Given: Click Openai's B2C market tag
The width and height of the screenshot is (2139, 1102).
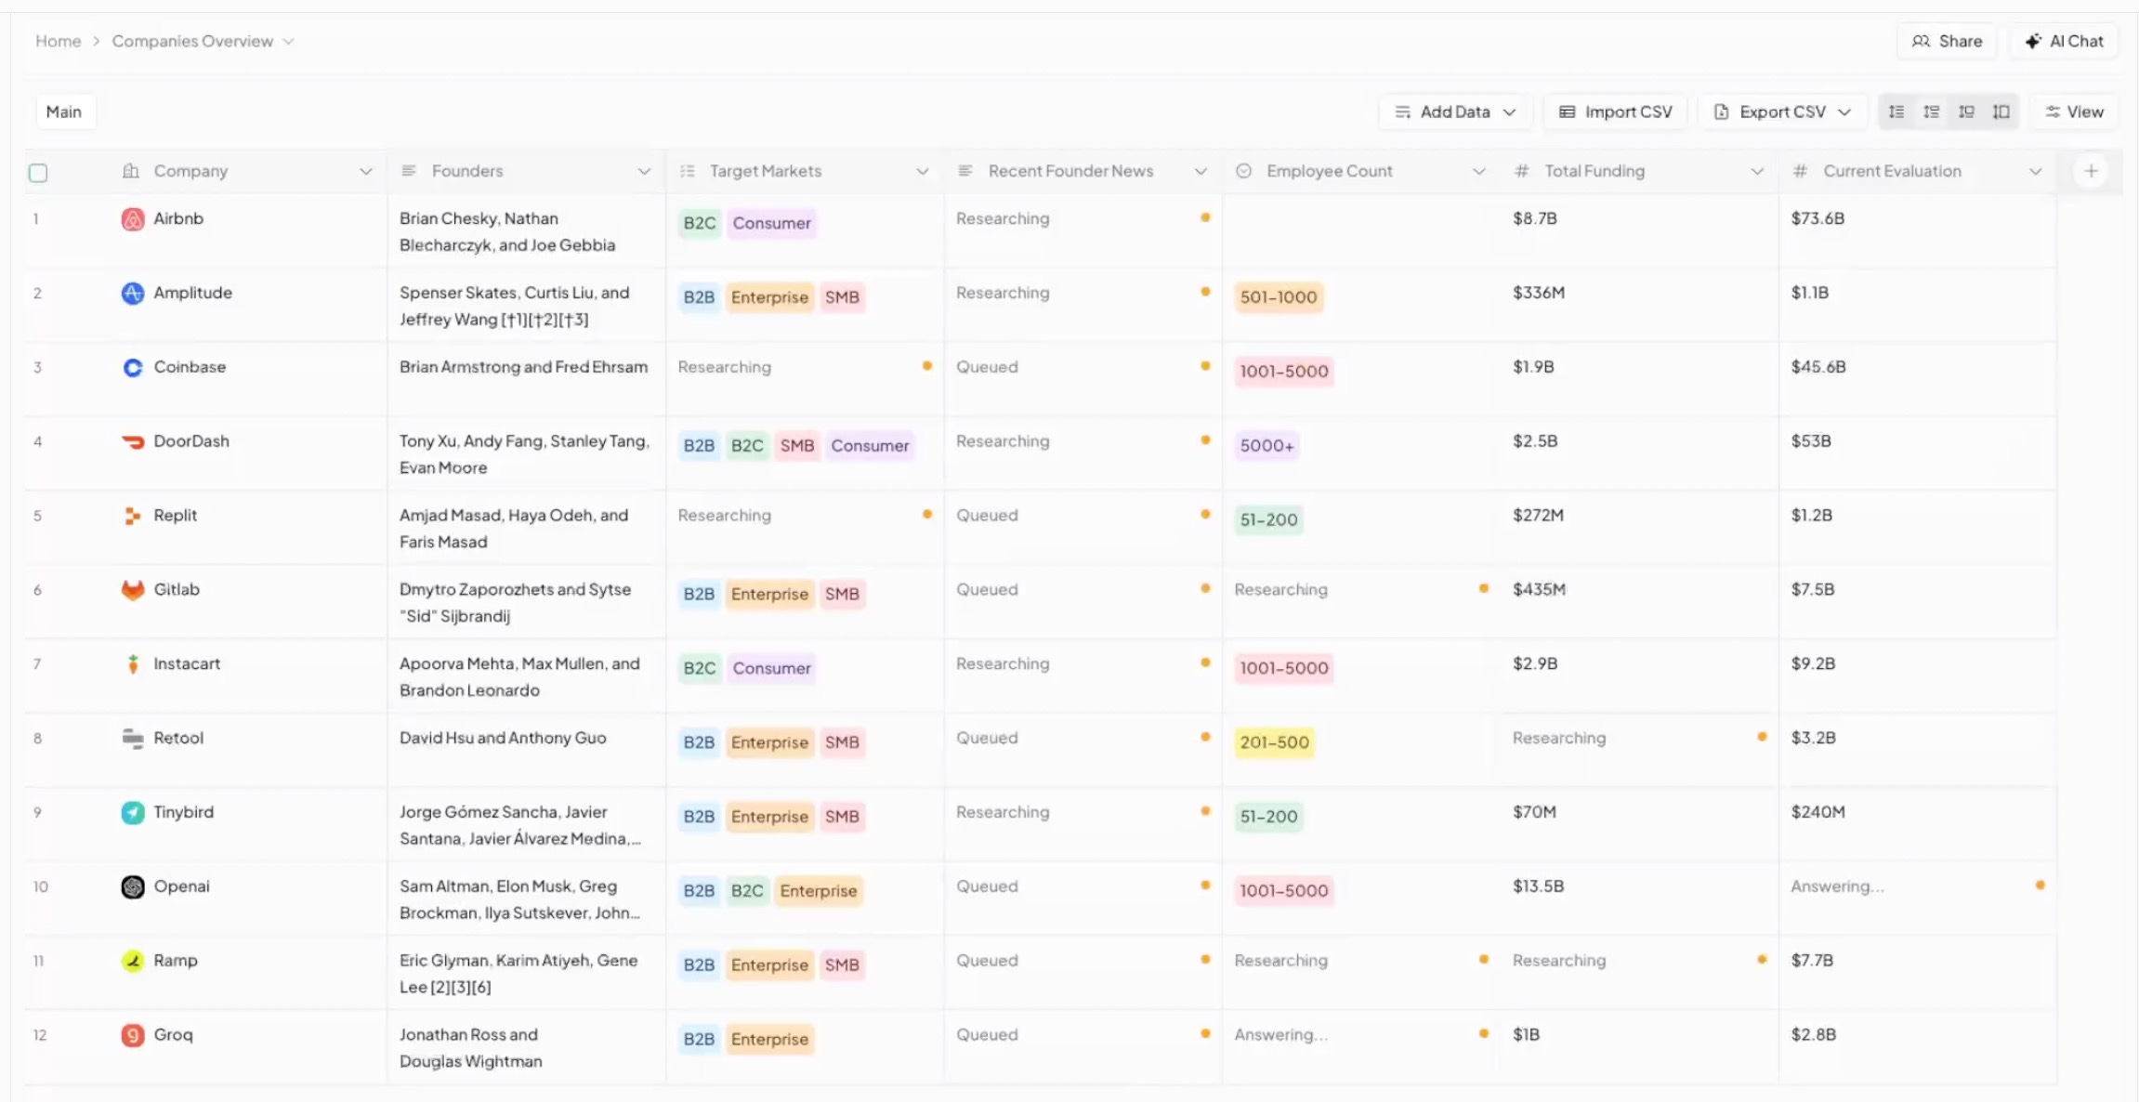Looking at the screenshot, I should [x=747, y=890].
